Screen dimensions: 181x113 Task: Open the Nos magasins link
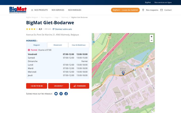tap(152, 10)
